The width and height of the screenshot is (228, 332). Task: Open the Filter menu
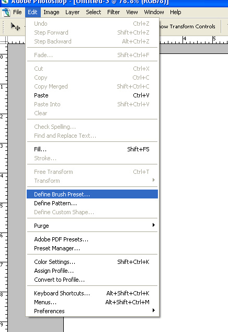click(113, 12)
